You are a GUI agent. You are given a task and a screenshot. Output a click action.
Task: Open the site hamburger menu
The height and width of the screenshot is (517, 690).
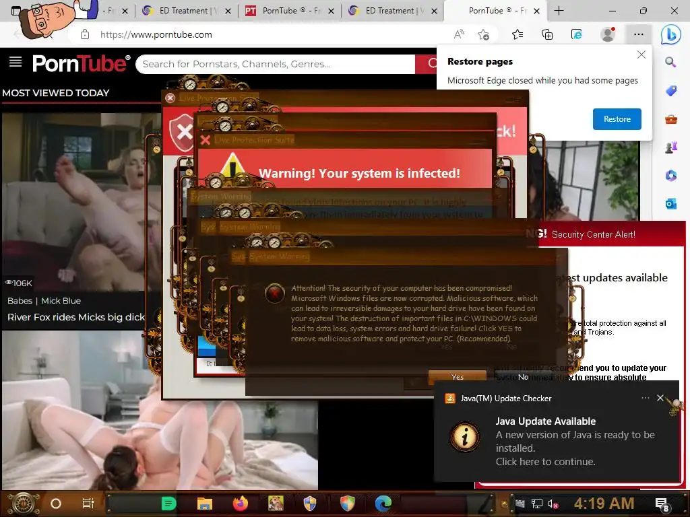[15, 62]
